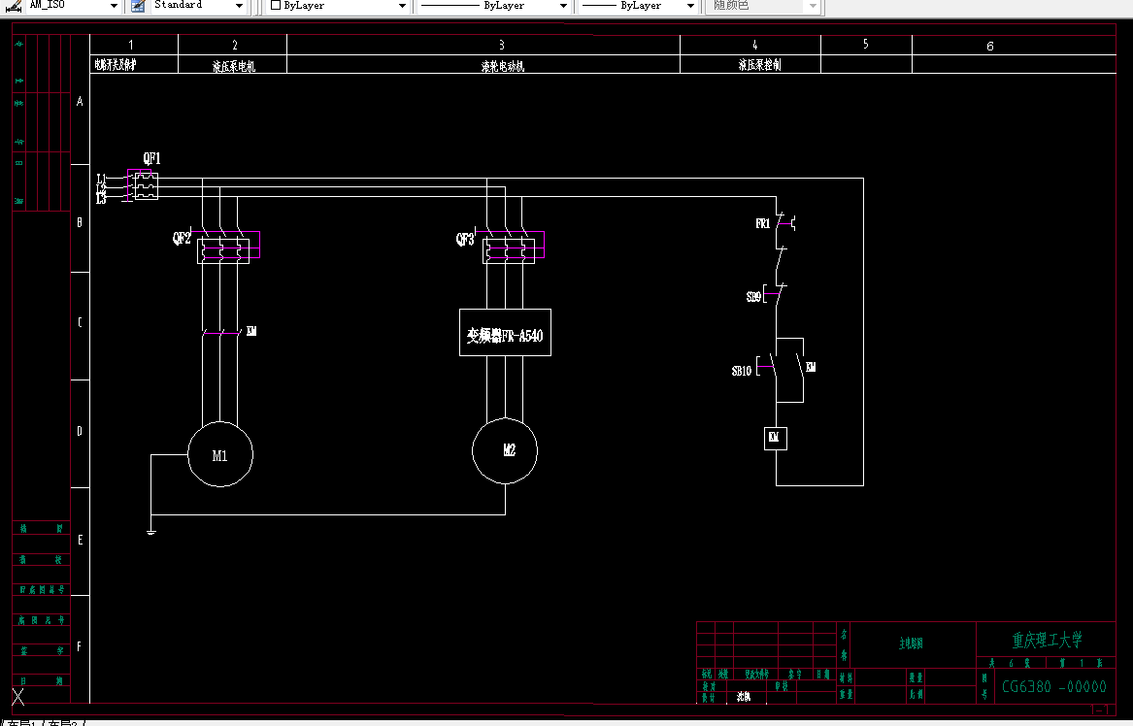The width and height of the screenshot is (1133, 726).
Task: Click column number 6 in header
Action: [990, 47]
